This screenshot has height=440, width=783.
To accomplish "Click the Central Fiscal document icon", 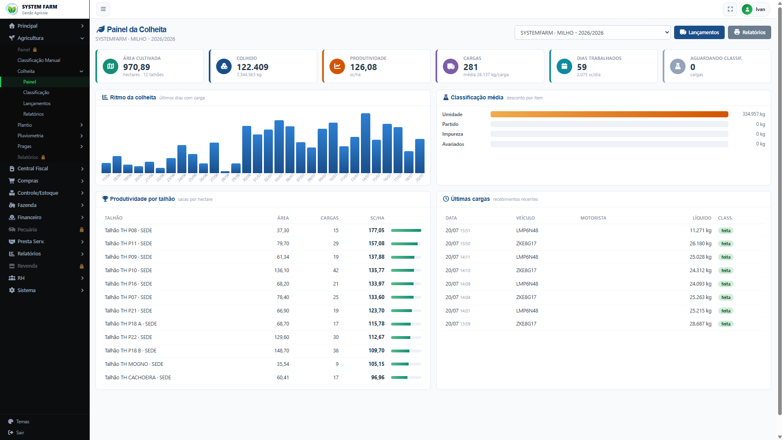I will pos(12,169).
